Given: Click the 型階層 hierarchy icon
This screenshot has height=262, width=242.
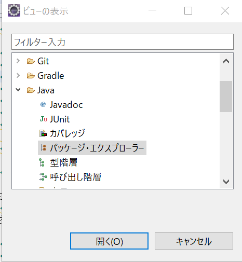Looking at the screenshot, I should coord(42,162).
